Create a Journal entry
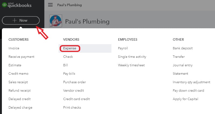 (x=183, y=65)
